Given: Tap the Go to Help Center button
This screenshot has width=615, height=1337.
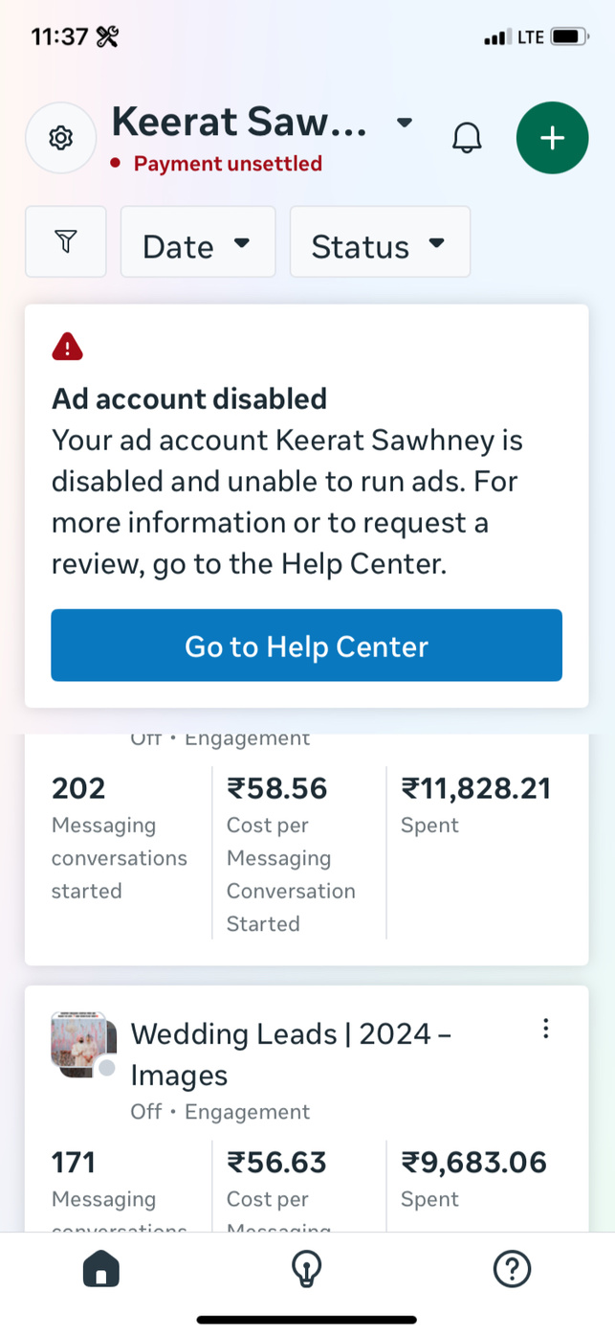Looking at the screenshot, I should click(306, 646).
